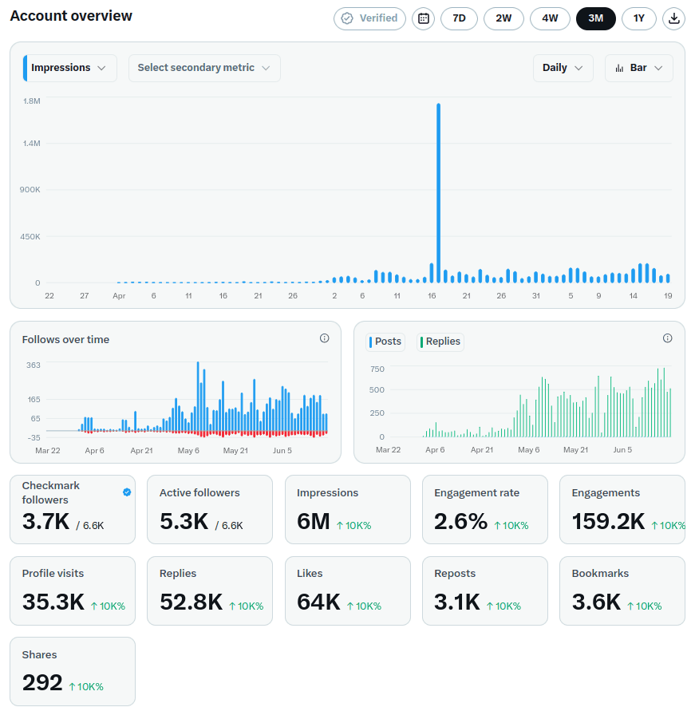Screen dimensions: 695x711
Task: Toggle the Posts series
Action: (x=385, y=342)
